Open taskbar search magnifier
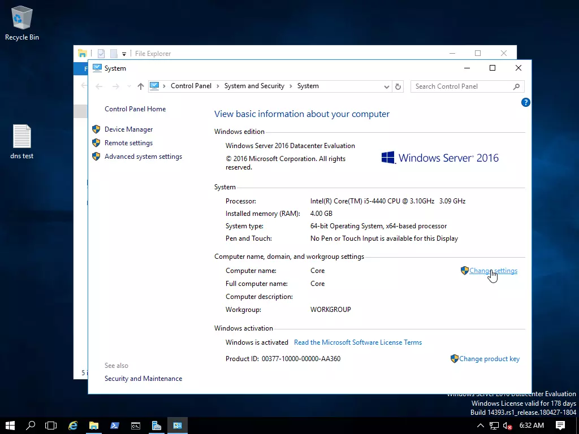Screen dimensions: 579x434 (31, 426)
